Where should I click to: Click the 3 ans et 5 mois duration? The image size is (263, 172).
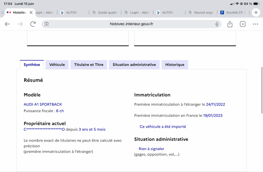(92, 129)
